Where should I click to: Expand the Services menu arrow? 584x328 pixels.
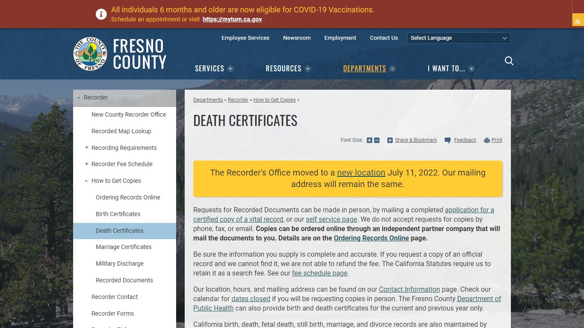click(x=230, y=69)
